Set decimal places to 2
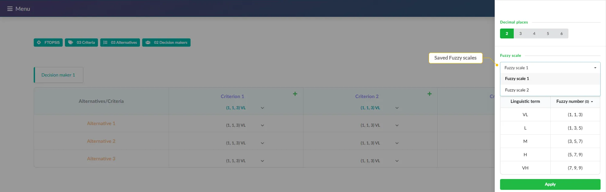 [x=507, y=34]
